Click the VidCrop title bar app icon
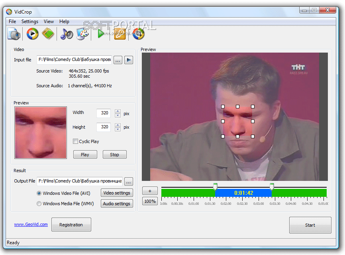 pyautogui.click(x=9, y=12)
